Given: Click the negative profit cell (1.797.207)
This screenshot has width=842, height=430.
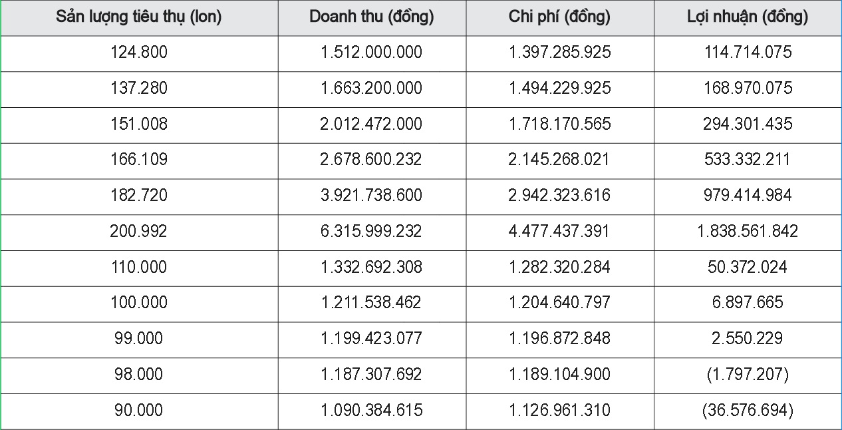Looking at the screenshot, I should click(x=748, y=375).
